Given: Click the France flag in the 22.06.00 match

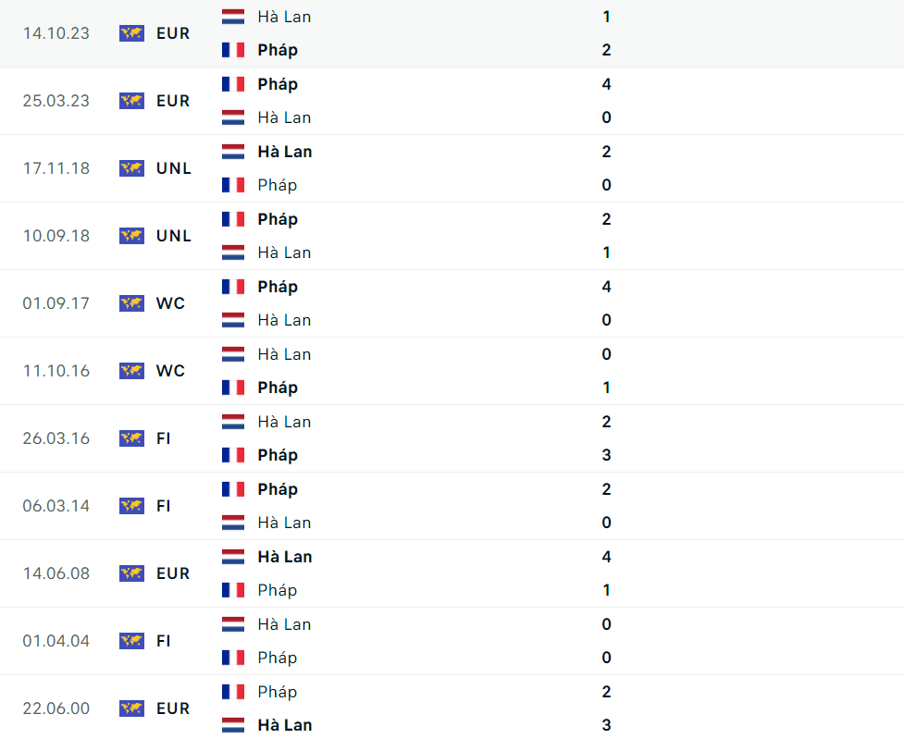Looking at the screenshot, I should click(233, 692).
